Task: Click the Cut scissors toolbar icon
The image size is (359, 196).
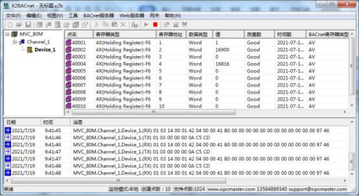Action: pos(96,25)
